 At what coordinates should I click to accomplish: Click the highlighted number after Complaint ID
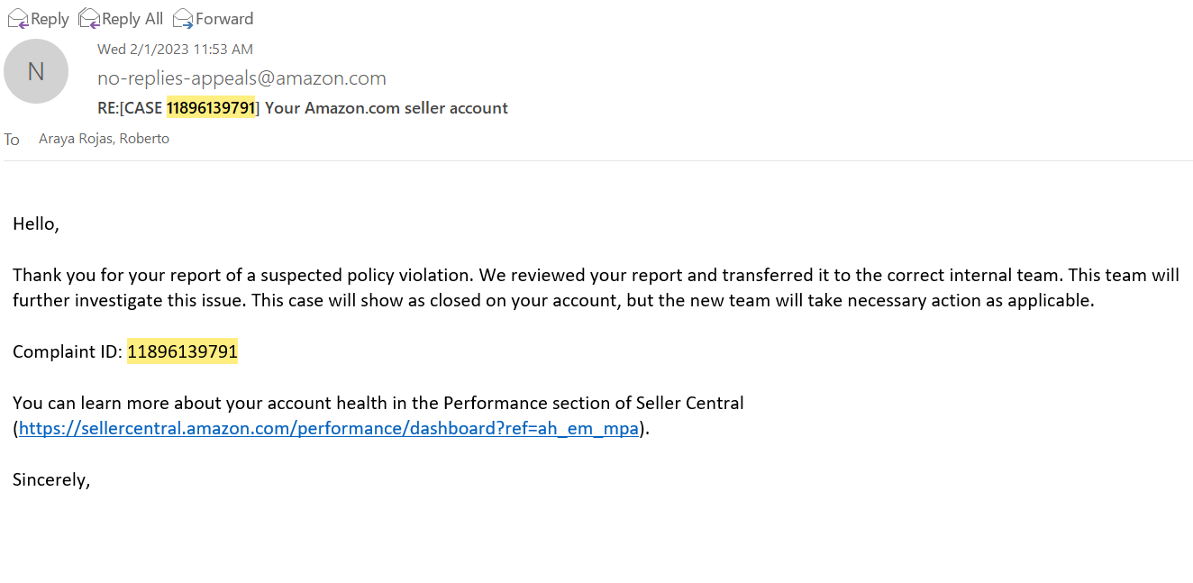[x=182, y=352]
